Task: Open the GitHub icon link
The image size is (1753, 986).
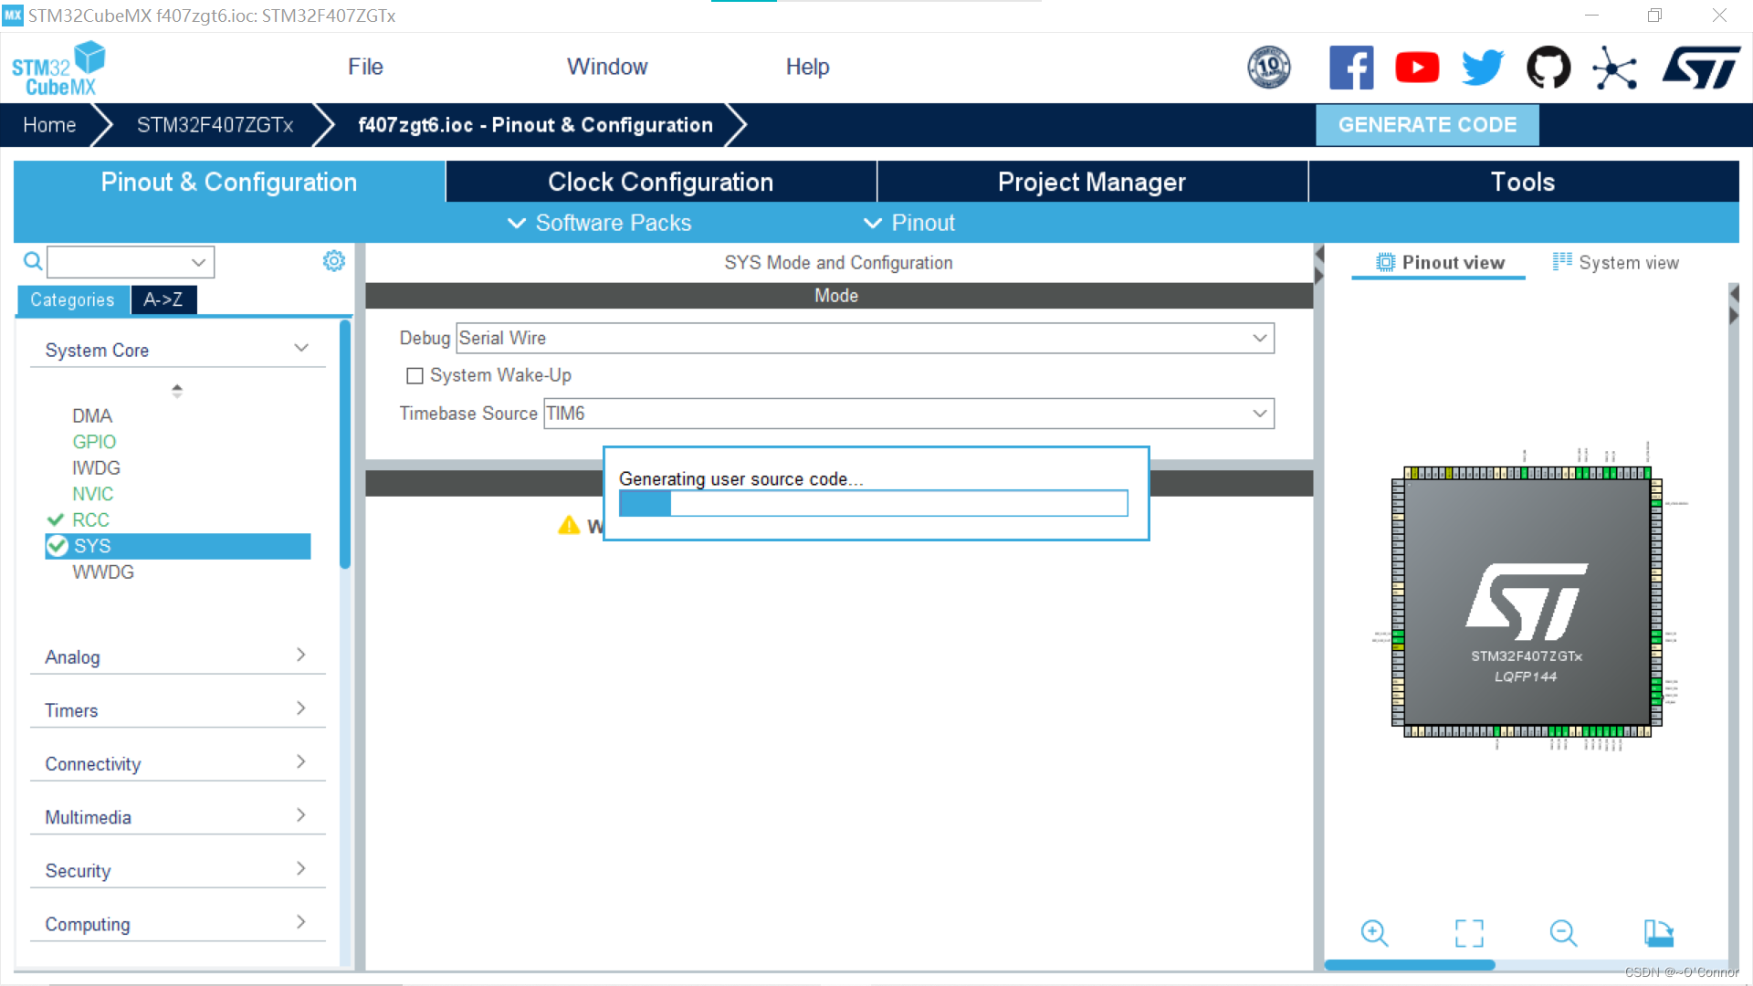Action: tap(1548, 68)
